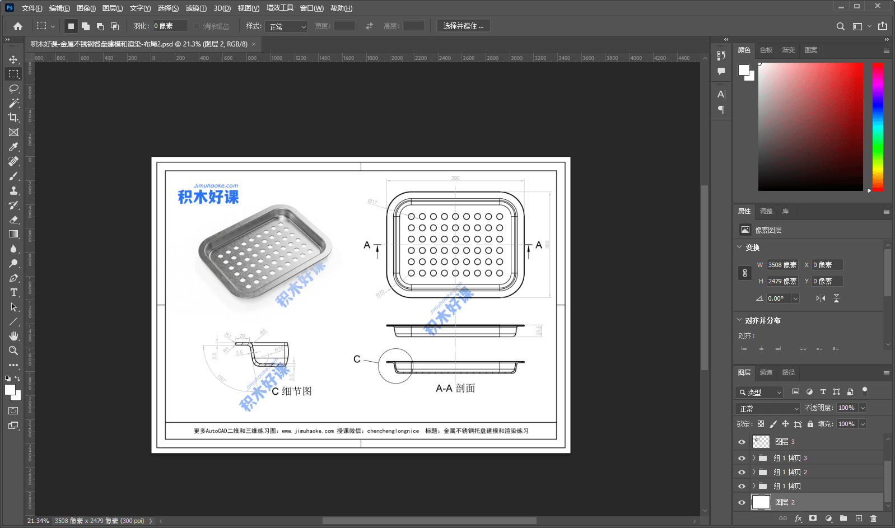Delete layer with the trash icon
Screen dimensions: 895x528
click(x=873, y=518)
